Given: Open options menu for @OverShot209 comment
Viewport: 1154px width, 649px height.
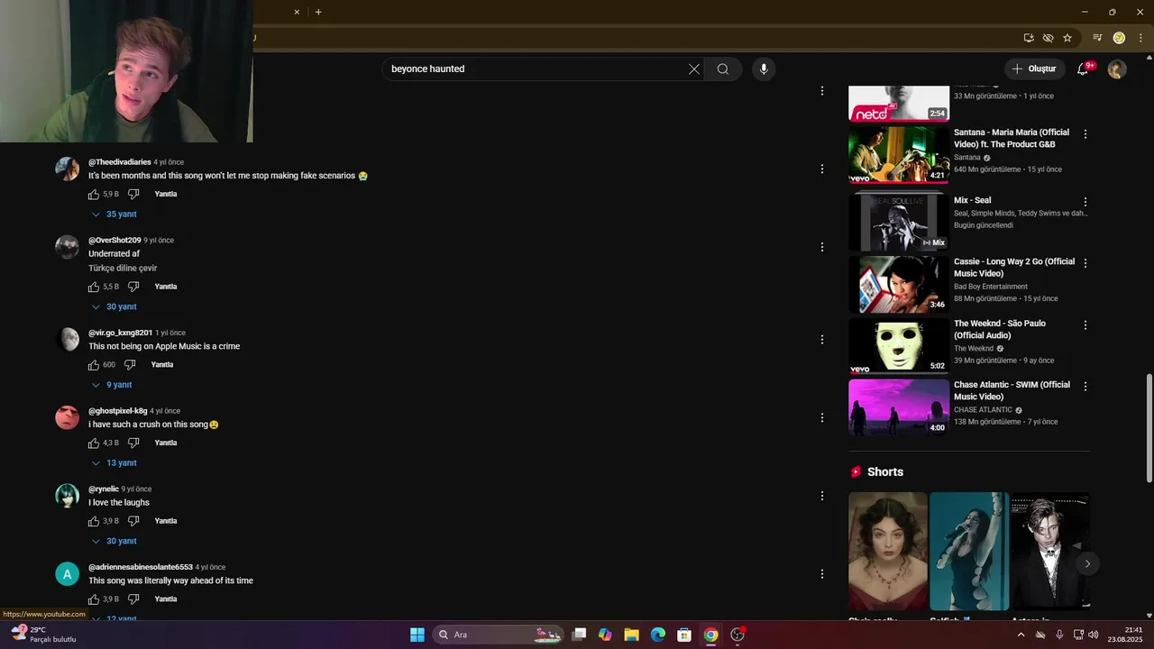Looking at the screenshot, I should tap(821, 247).
